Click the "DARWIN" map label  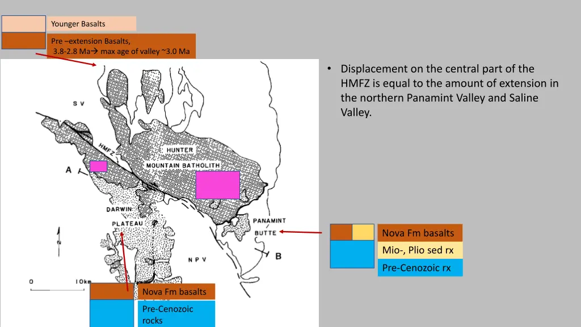(x=119, y=209)
